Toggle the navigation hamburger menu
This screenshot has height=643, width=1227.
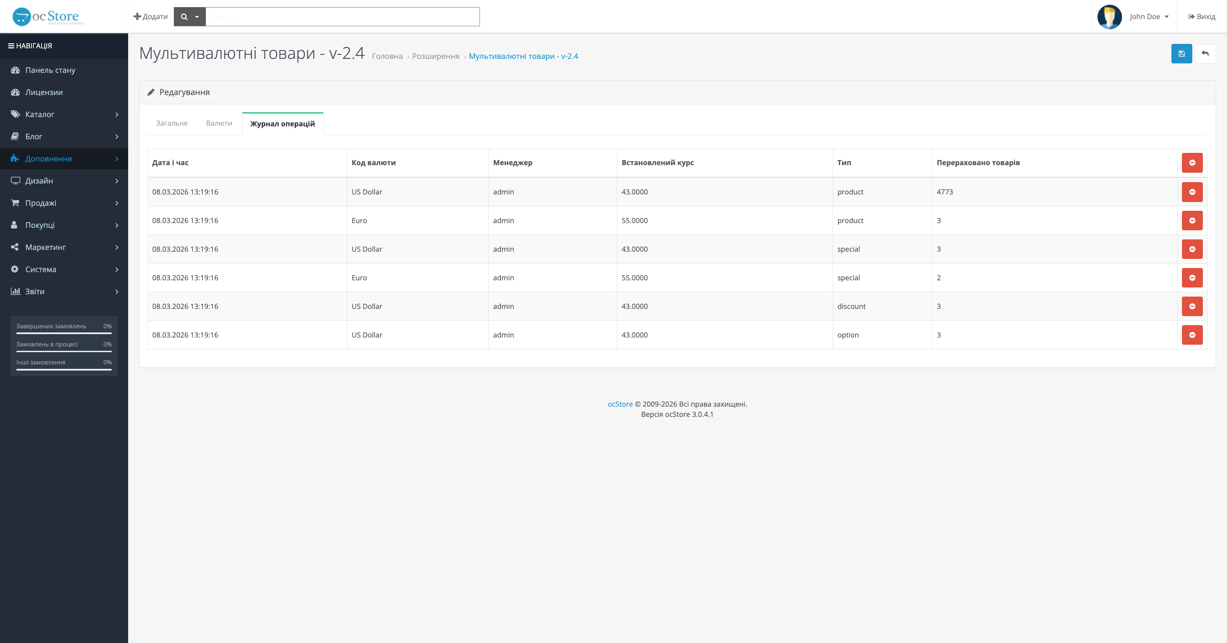[11, 46]
